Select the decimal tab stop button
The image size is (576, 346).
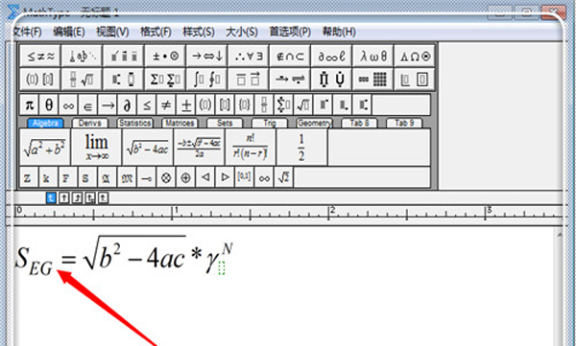coord(104,197)
